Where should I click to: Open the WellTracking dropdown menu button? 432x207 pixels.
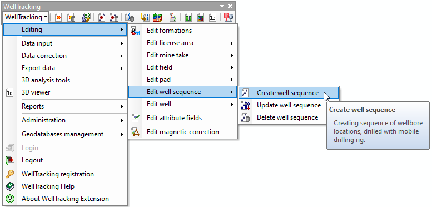[x=26, y=17]
